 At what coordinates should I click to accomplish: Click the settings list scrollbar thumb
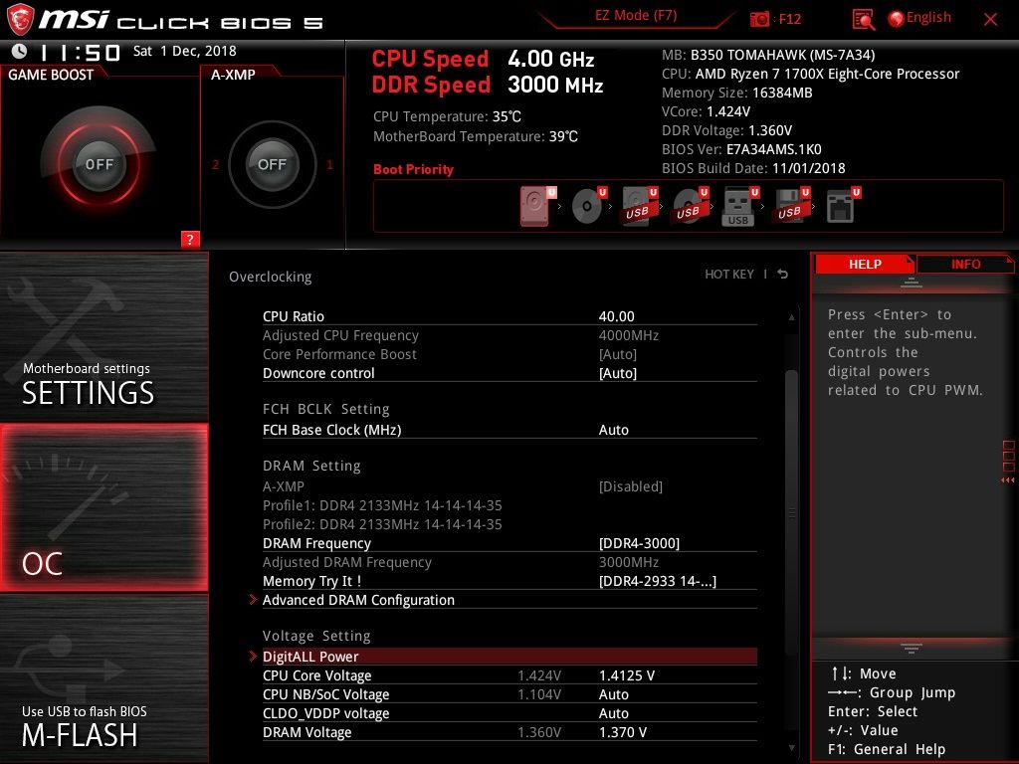791,513
